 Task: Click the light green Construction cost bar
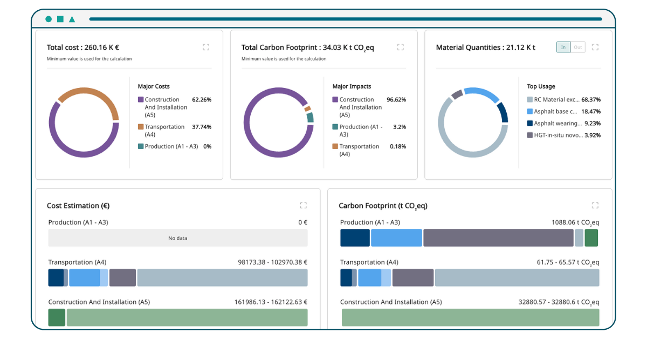pyautogui.click(x=187, y=317)
